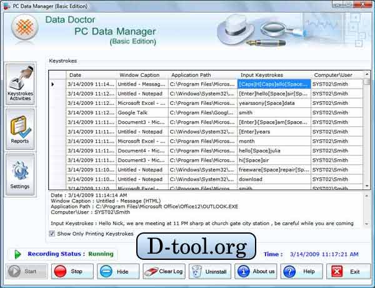Select the highlighted [Caps]H[Caps]ello keystroke cell

(x=274, y=84)
